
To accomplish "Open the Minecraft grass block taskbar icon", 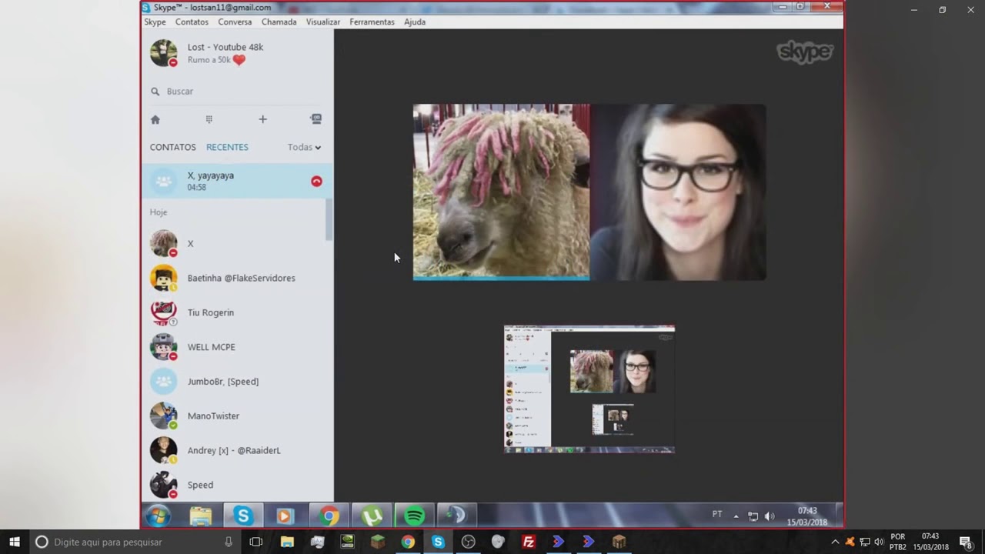I will pos(377,542).
